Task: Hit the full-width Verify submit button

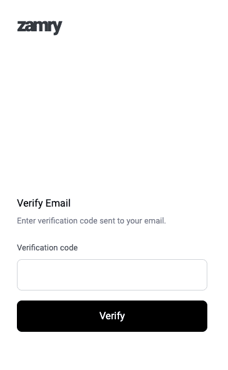Action: click(x=112, y=316)
